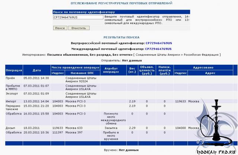Click Покинуло место международного обмена attribute

point(113,119)
